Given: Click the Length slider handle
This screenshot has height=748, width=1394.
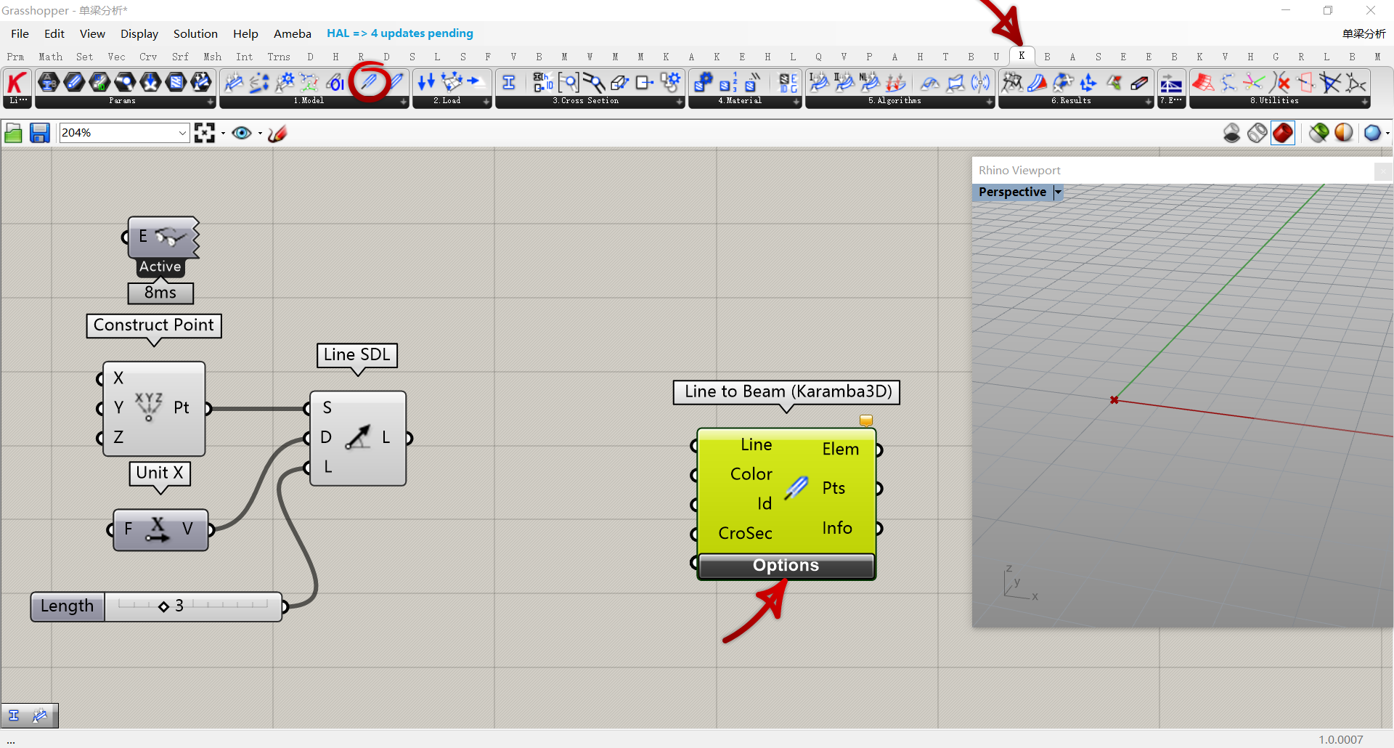Looking at the screenshot, I should [164, 606].
